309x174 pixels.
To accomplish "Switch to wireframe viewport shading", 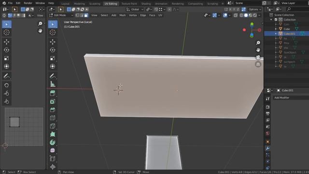I will tap(241, 15).
